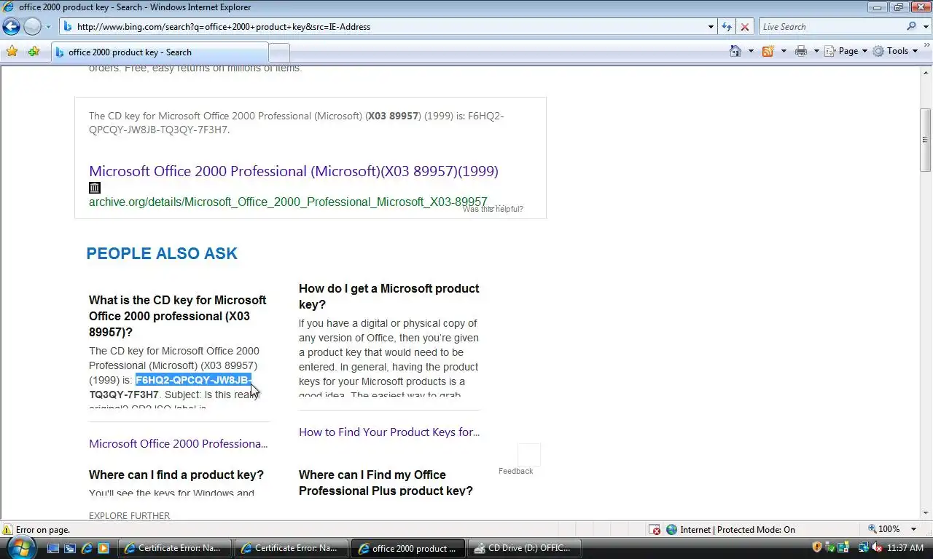The width and height of the screenshot is (933, 559).
Task: Click the Forward navigation arrow
Action: (x=32, y=27)
